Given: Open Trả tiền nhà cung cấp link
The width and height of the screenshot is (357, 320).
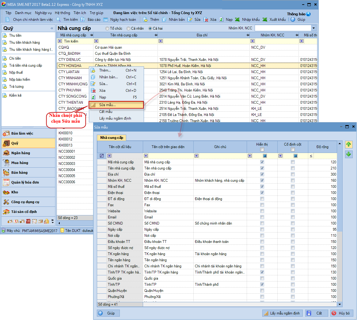Looking at the screenshot, I should point(25,65).
